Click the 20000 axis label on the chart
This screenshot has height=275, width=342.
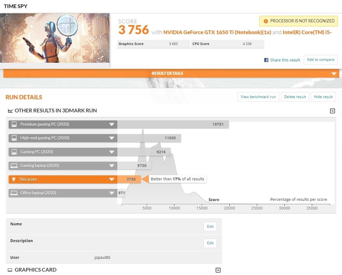coord(229,208)
